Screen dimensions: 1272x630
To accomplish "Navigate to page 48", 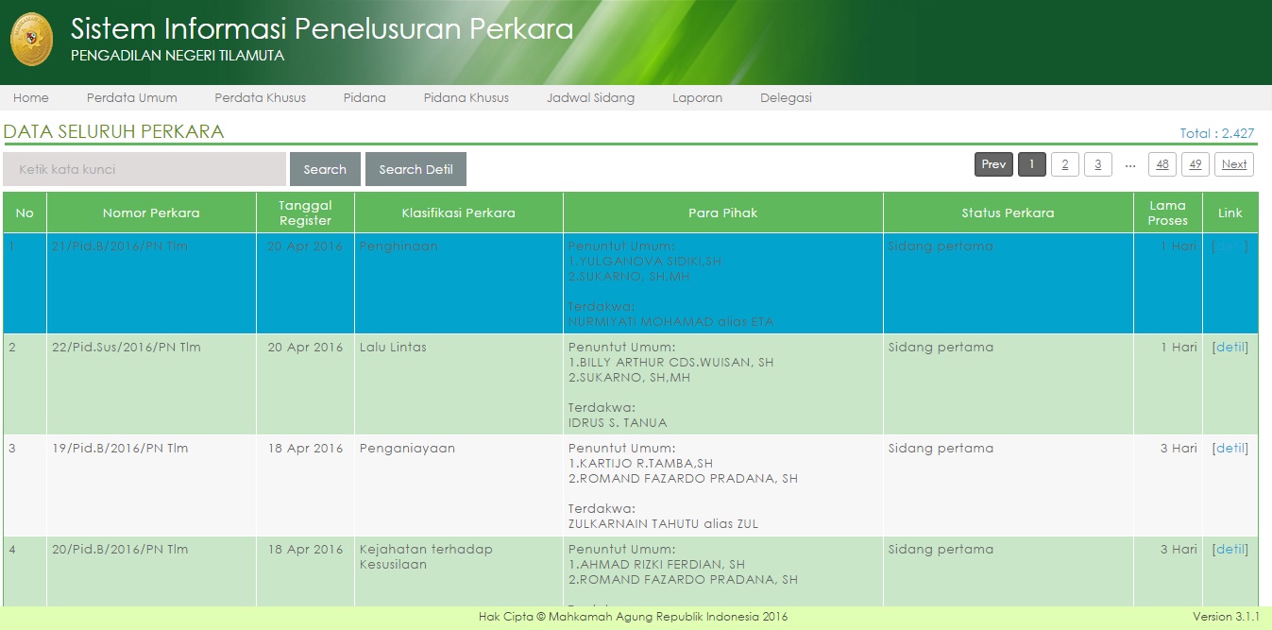I will (1162, 164).
